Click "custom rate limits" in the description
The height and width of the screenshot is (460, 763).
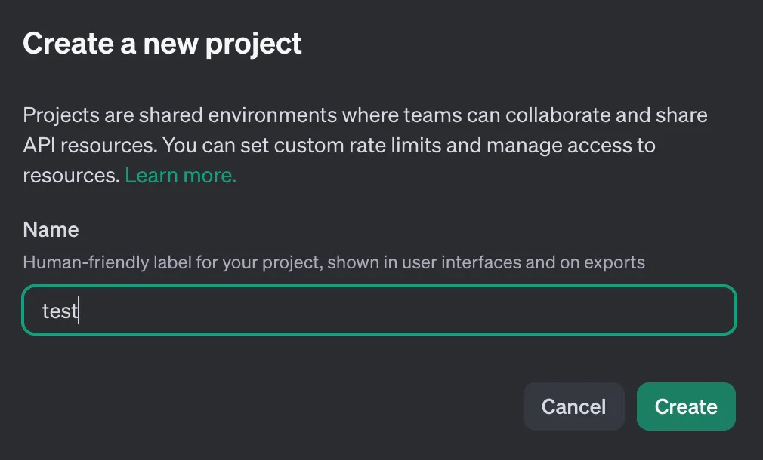357,145
